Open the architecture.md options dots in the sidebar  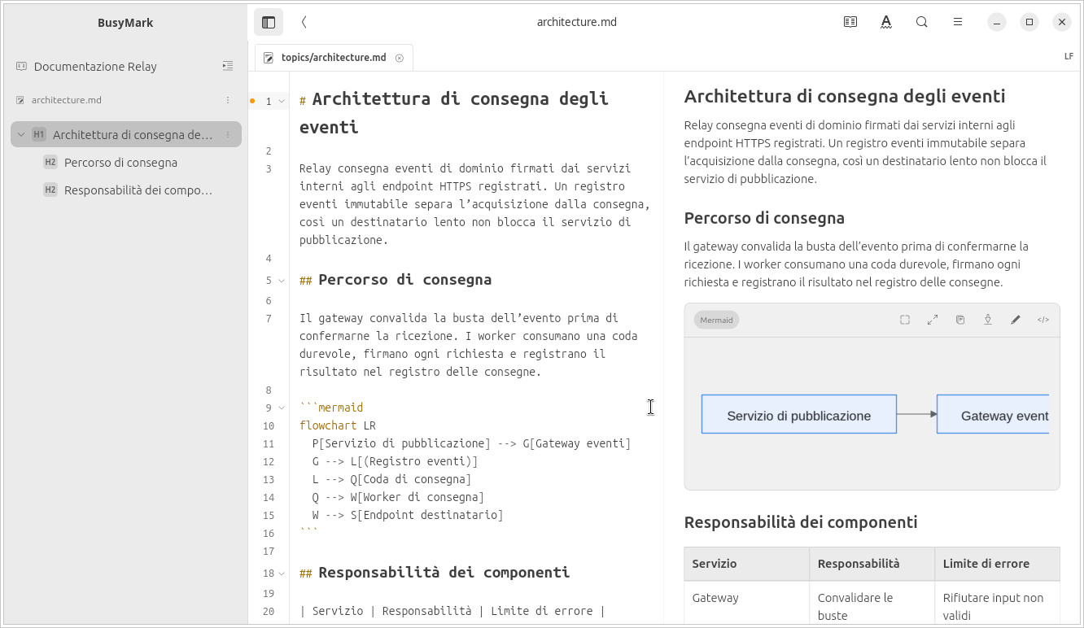pyautogui.click(x=228, y=100)
